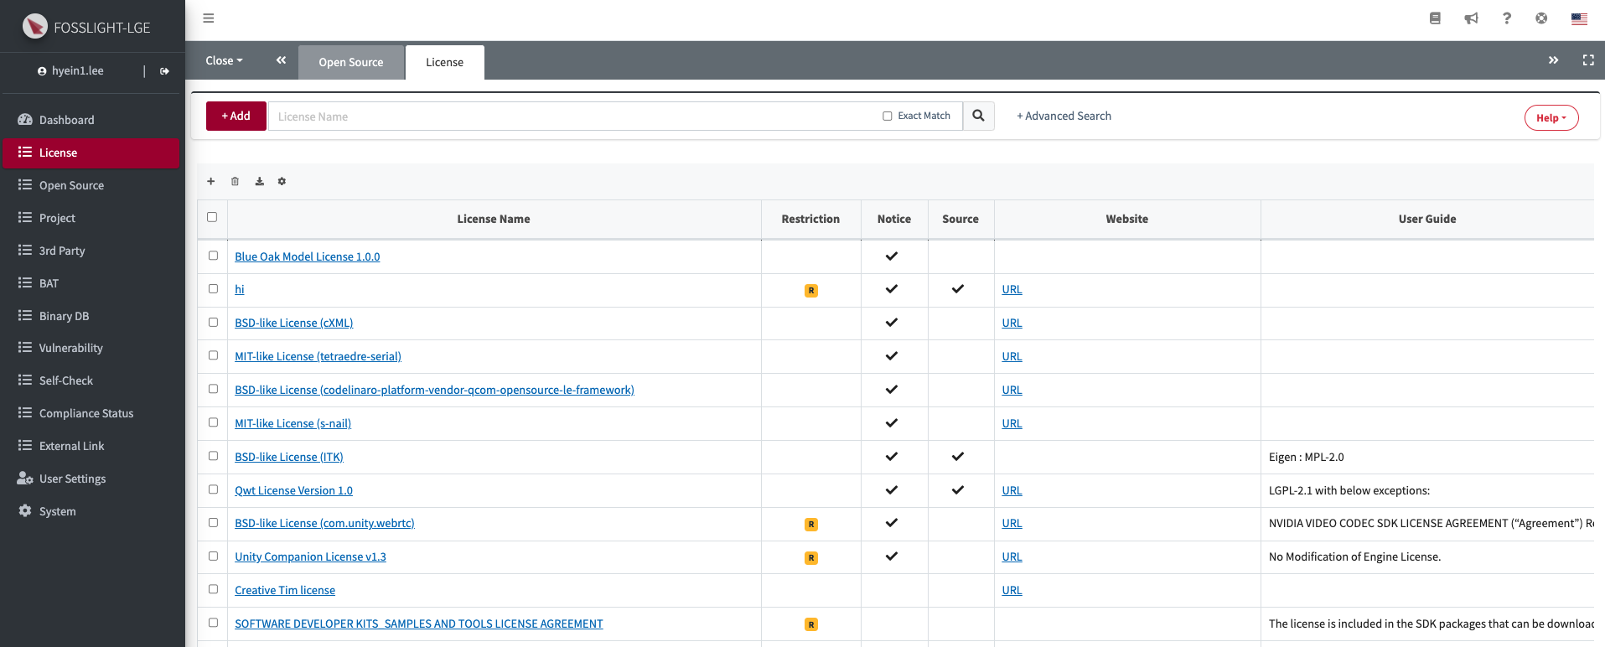Viewport: 1605px width, 647px height.
Task: Move tabs right with double chevron
Action: pyautogui.click(x=1553, y=60)
